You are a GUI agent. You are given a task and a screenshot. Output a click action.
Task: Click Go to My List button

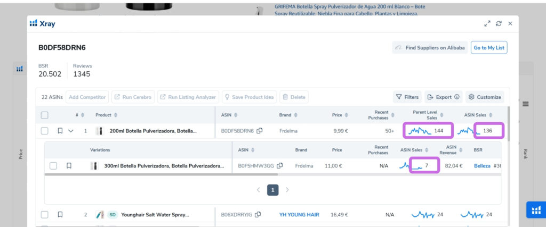pos(489,47)
